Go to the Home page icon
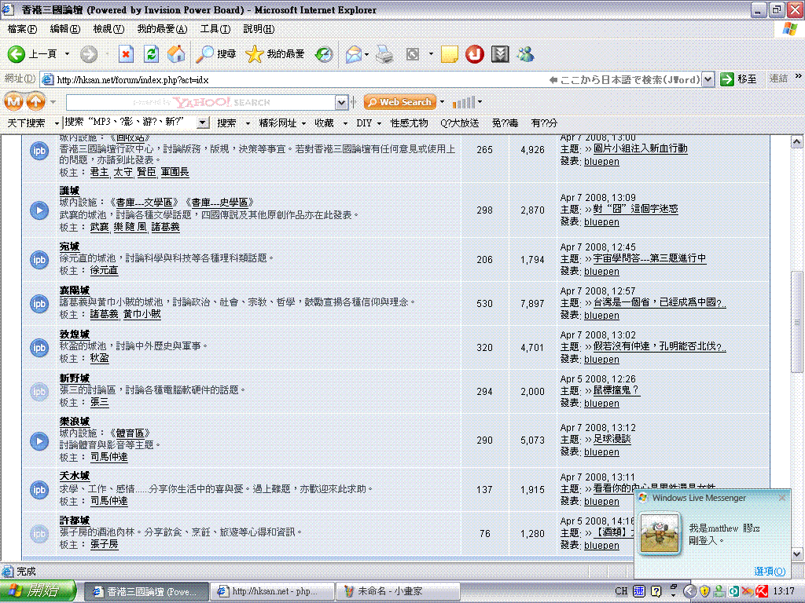Screen dimensions: 805x603 (177, 54)
